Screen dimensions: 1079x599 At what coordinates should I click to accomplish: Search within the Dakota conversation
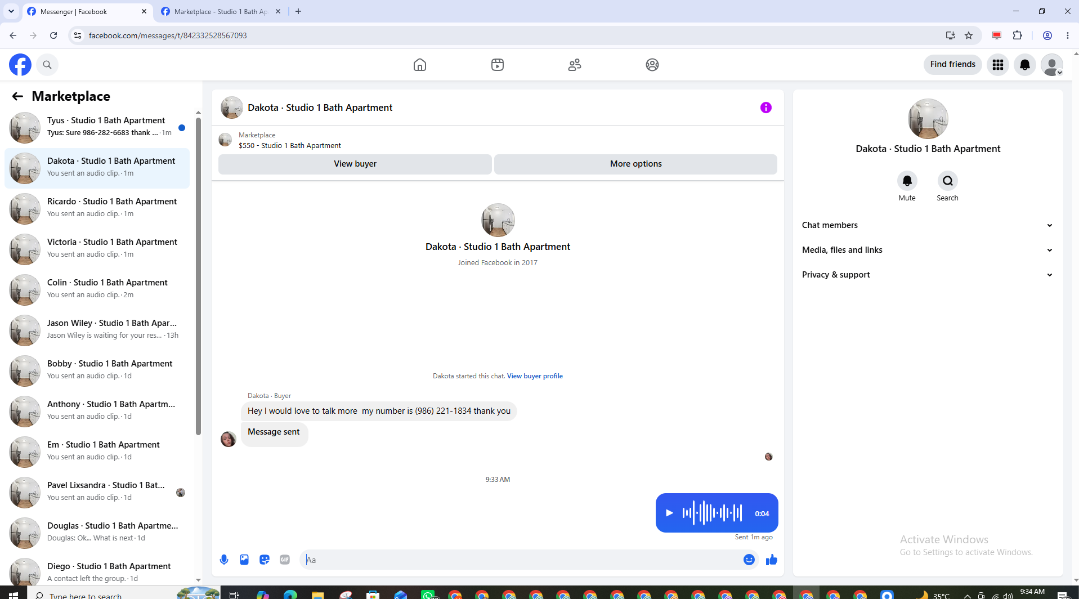click(948, 181)
